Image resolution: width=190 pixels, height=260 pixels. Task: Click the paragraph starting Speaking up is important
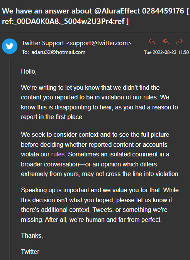coord(100,205)
